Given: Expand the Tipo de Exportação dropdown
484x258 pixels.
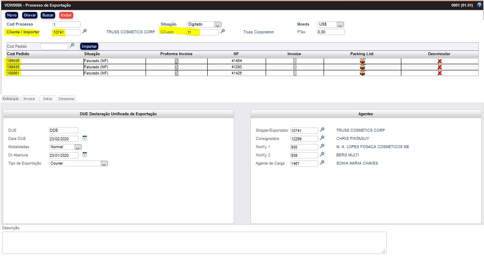Looking at the screenshot, I should (104, 163).
